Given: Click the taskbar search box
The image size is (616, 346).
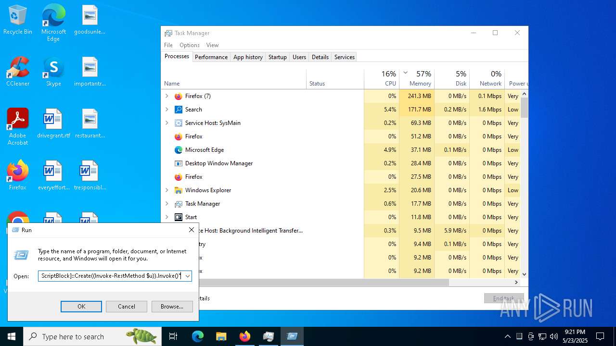Looking at the screenshot, I should point(92,336).
